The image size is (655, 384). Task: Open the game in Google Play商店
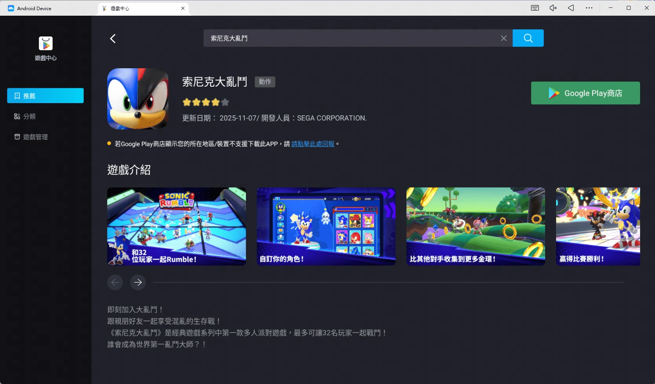[x=585, y=93]
